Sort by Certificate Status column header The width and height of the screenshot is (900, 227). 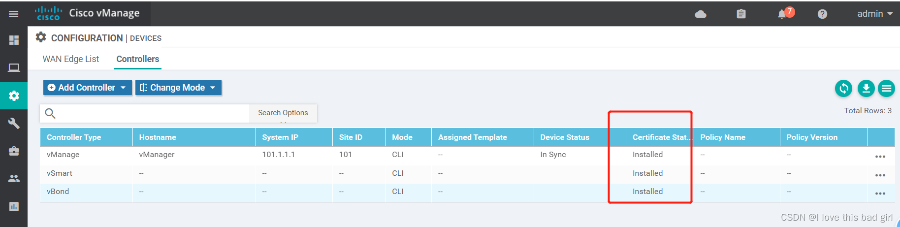point(660,137)
